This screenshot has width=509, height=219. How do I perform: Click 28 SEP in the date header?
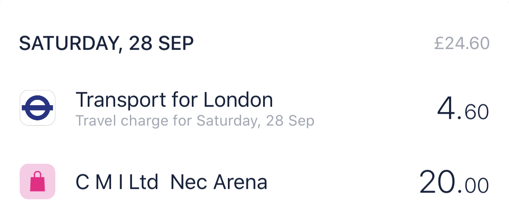pos(161,43)
